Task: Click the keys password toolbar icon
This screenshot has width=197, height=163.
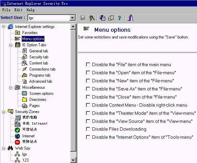Action: click(x=92, y=18)
